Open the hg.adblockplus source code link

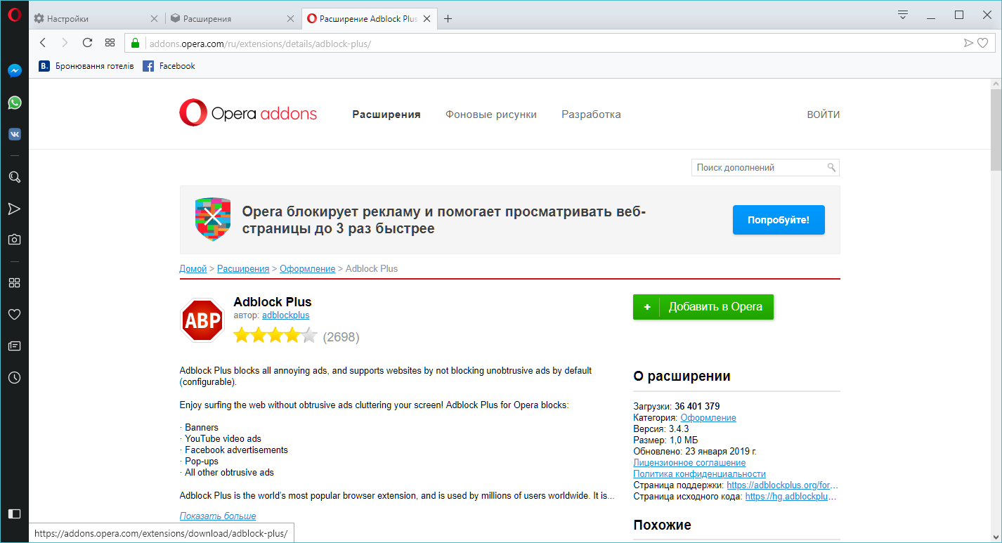click(791, 497)
